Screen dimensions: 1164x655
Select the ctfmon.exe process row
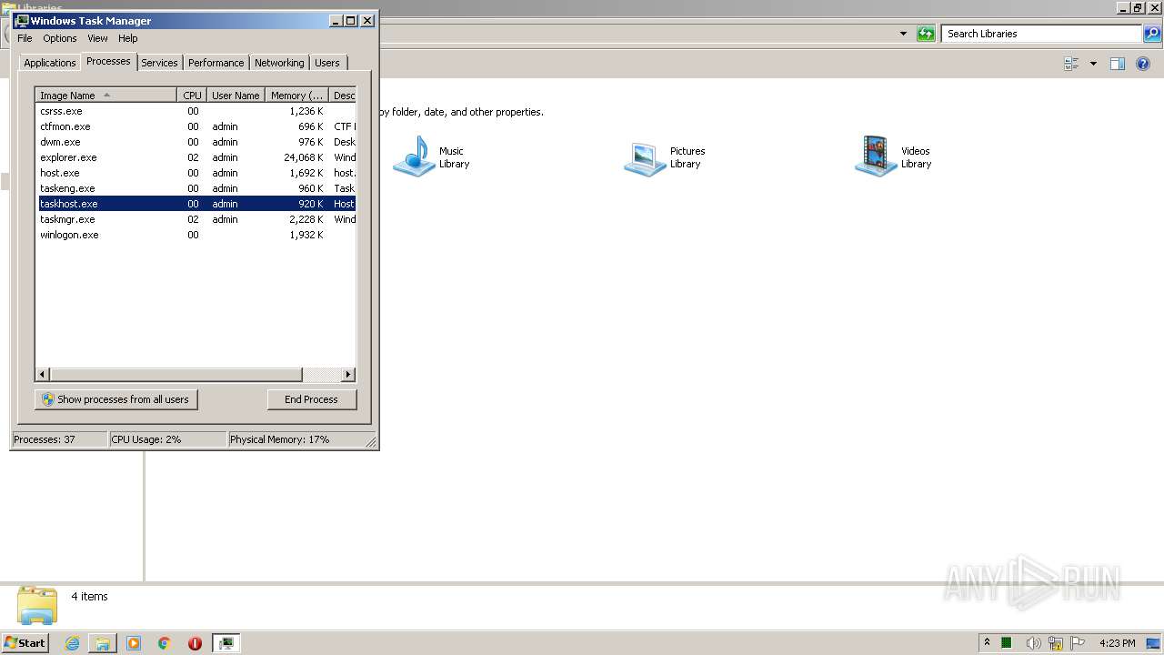click(196, 126)
